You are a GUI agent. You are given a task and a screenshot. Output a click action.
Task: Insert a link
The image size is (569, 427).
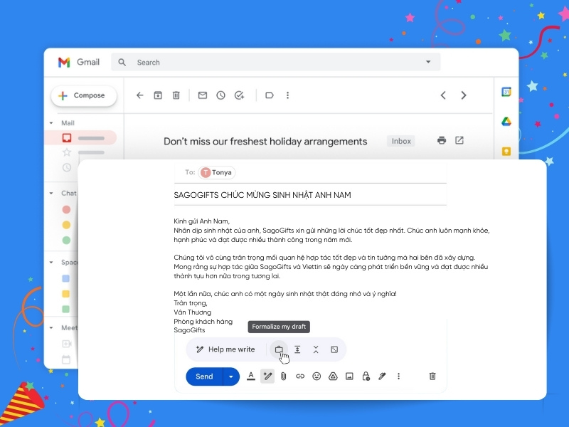tap(299, 376)
